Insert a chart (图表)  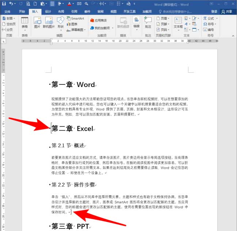coord(72,24)
